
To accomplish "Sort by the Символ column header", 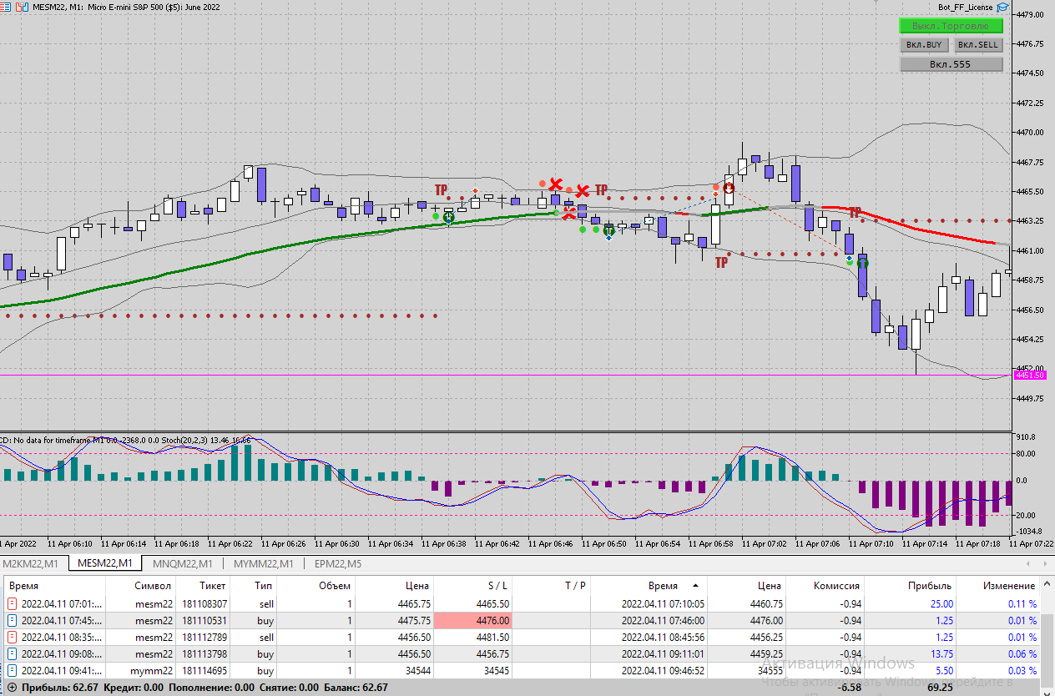I will pyautogui.click(x=153, y=586).
